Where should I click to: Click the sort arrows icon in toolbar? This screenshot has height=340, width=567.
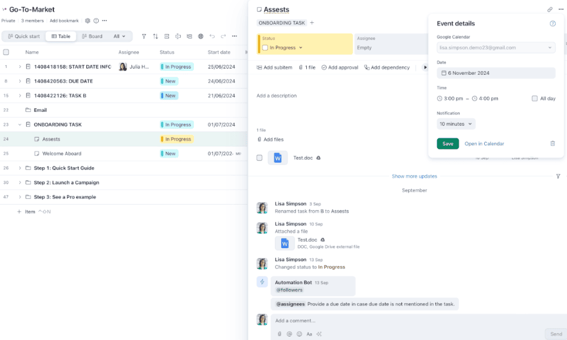155,36
